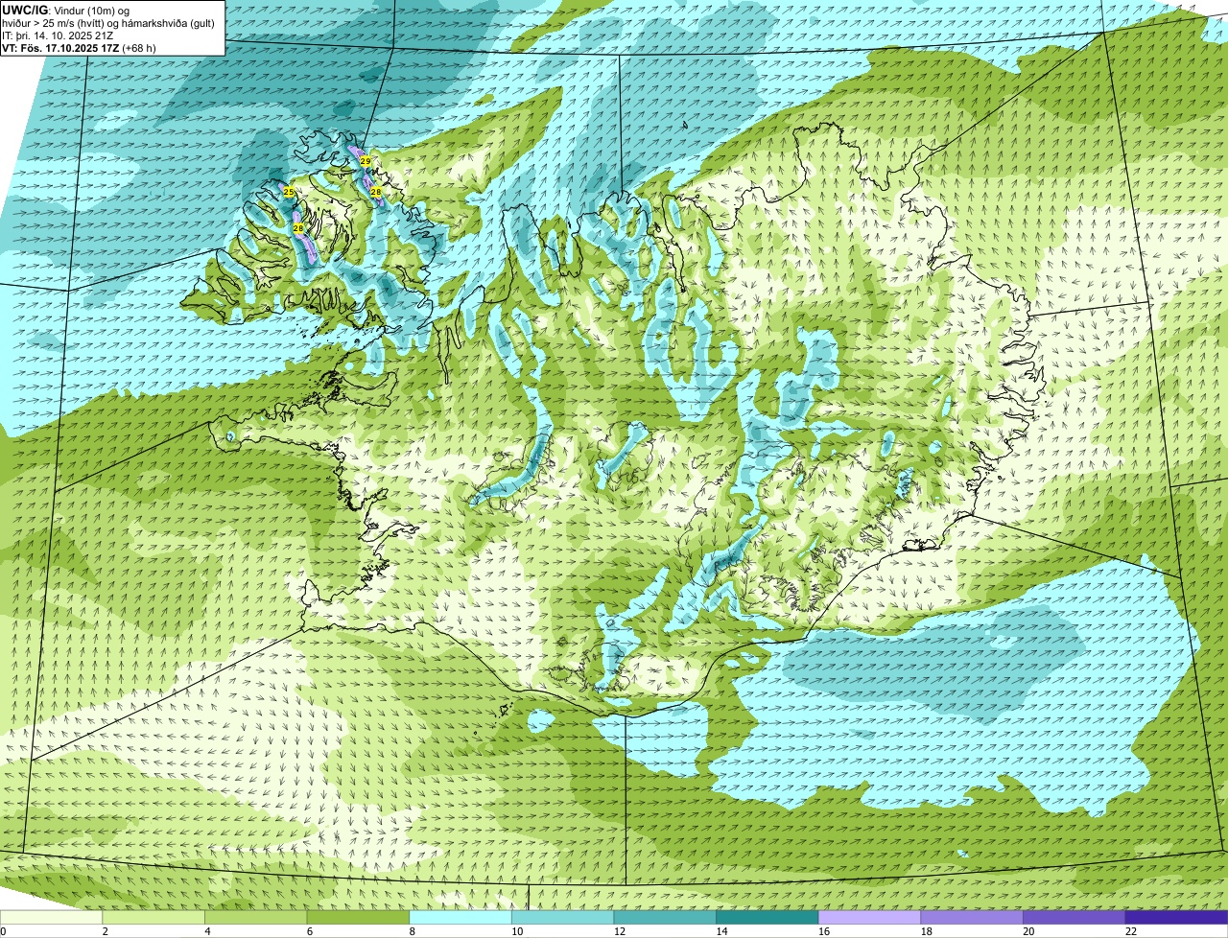
Task: Click the legend tick label '22'
Action: [x=1131, y=931]
